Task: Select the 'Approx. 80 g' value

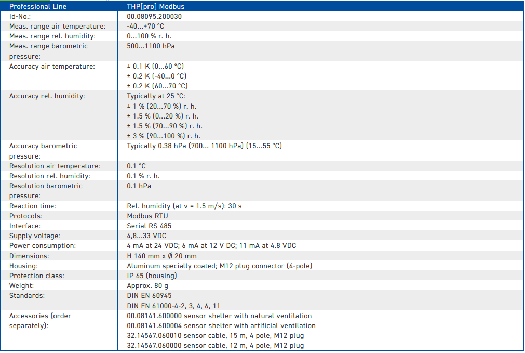Action: point(147,285)
